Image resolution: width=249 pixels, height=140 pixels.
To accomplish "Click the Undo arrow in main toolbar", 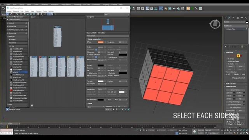I will coord(3,8).
